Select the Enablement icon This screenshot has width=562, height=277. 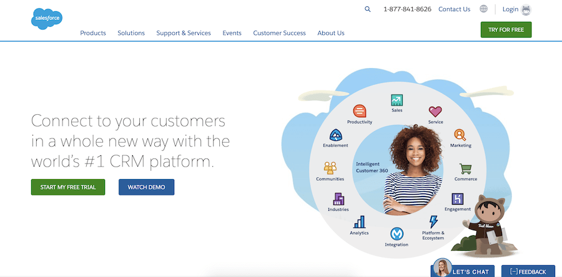pos(335,135)
